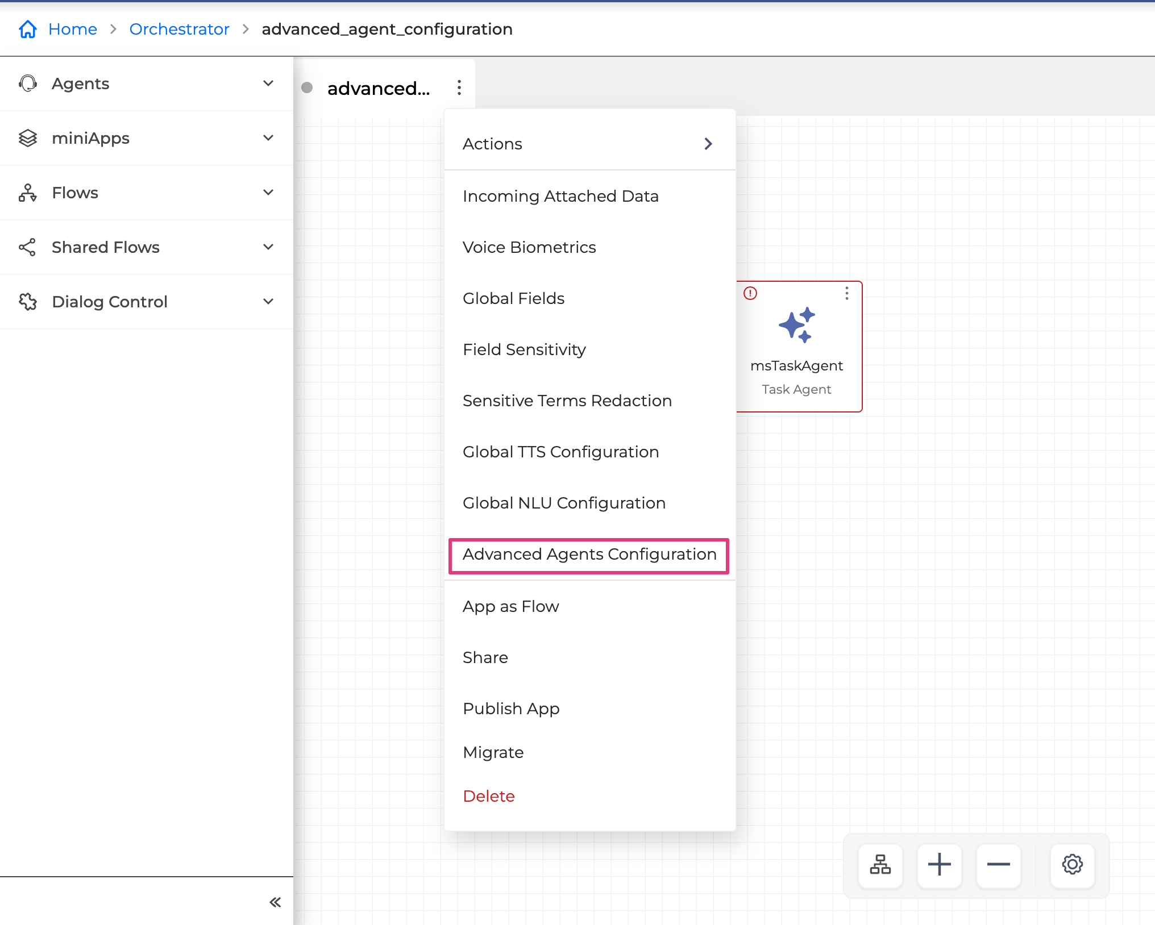
Task: Click the Dialog Control puzzle icon
Action: click(x=27, y=302)
